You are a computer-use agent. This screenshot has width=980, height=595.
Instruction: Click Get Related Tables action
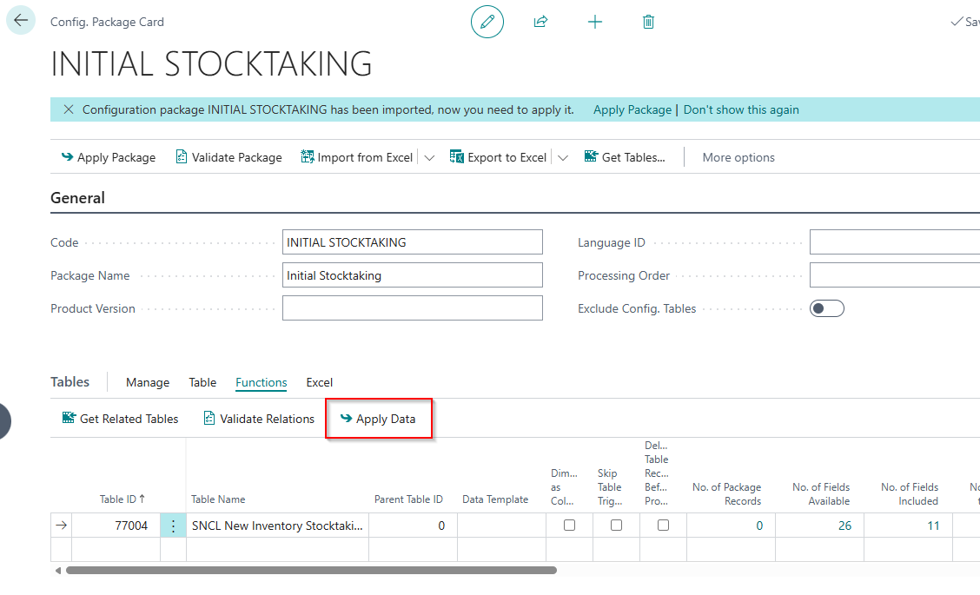[120, 419]
